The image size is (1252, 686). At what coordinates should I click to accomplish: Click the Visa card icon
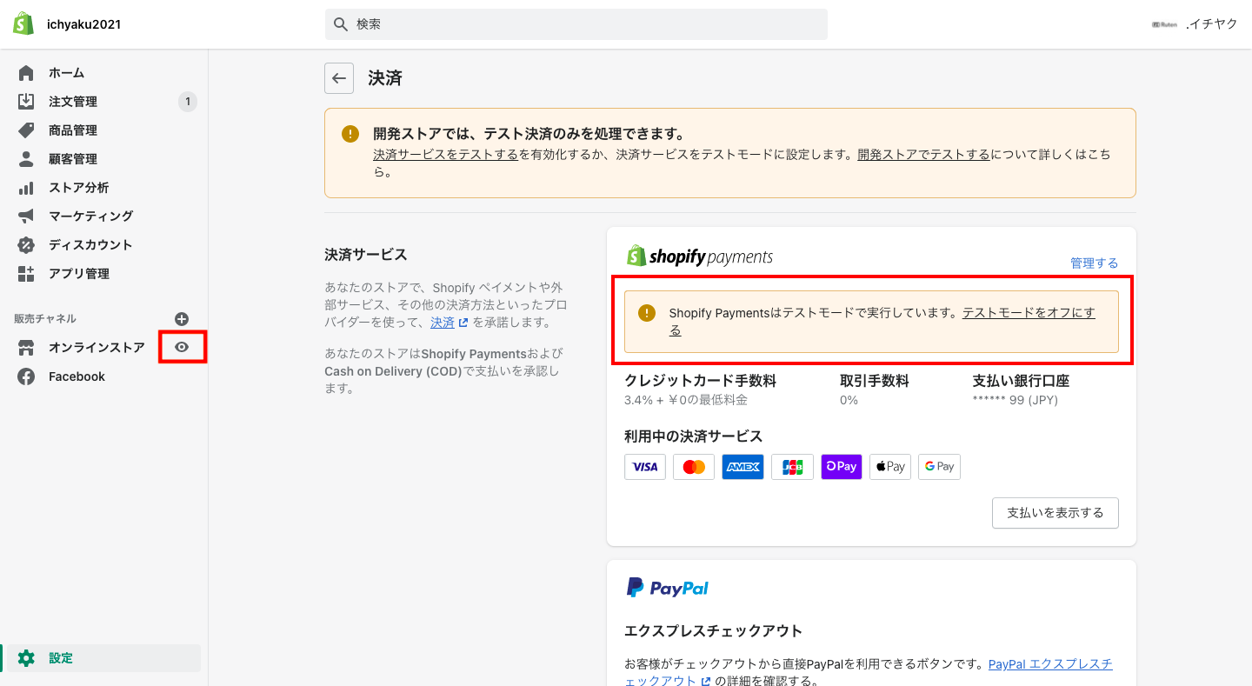[645, 467]
